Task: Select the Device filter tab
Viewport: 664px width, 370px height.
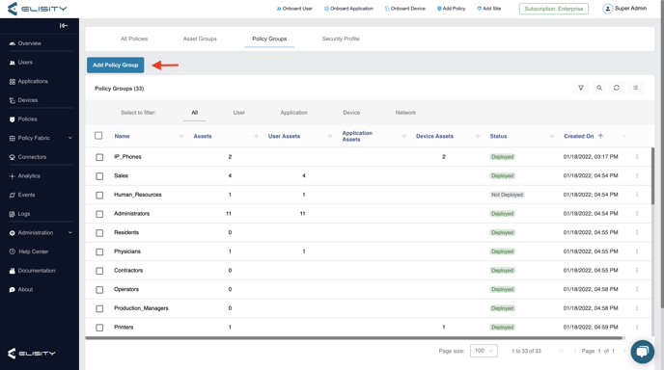Action: coord(351,113)
